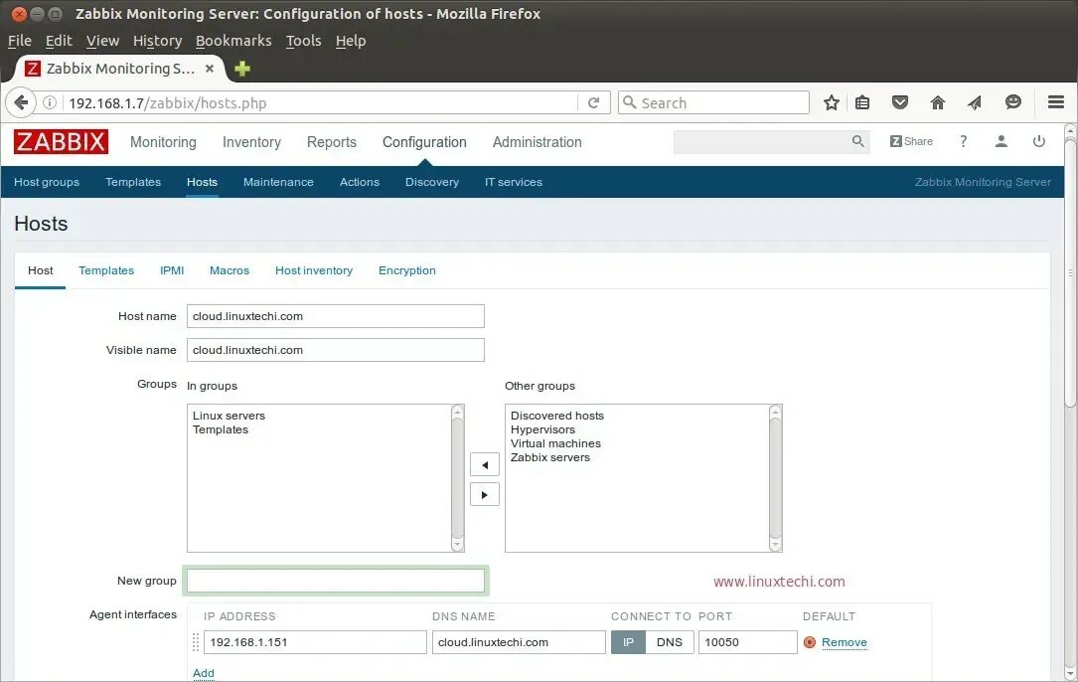Click the paper plane send icon
1078x682 pixels.
click(x=975, y=103)
